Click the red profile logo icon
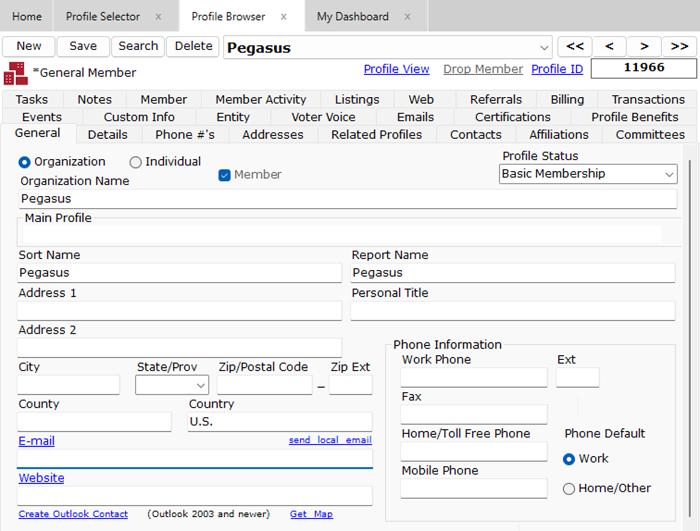 (x=14, y=72)
